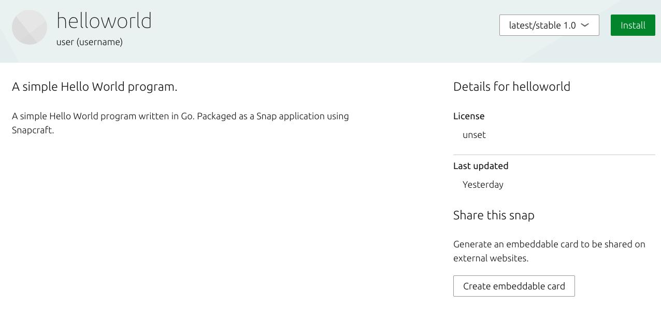Click the Last updated label
661x321 pixels.
point(480,166)
